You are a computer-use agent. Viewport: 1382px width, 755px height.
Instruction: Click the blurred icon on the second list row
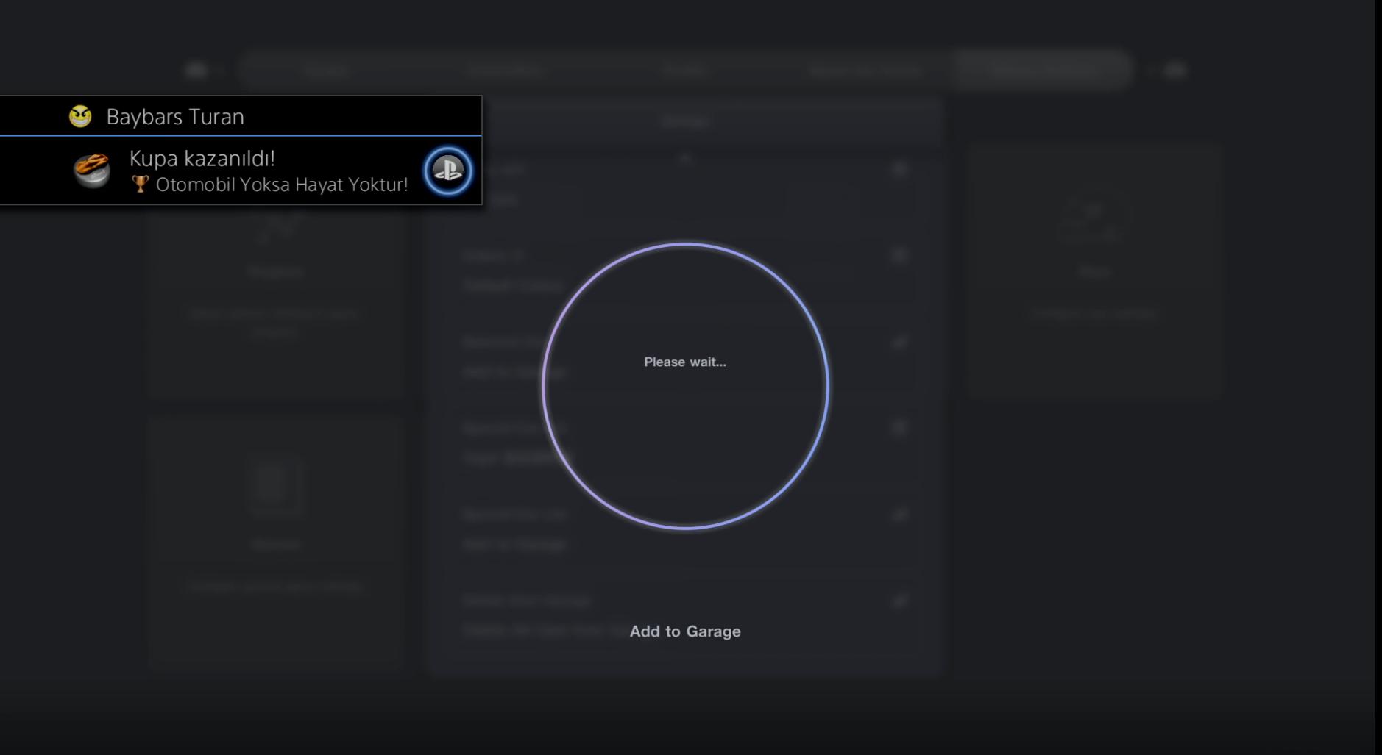click(899, 255)
